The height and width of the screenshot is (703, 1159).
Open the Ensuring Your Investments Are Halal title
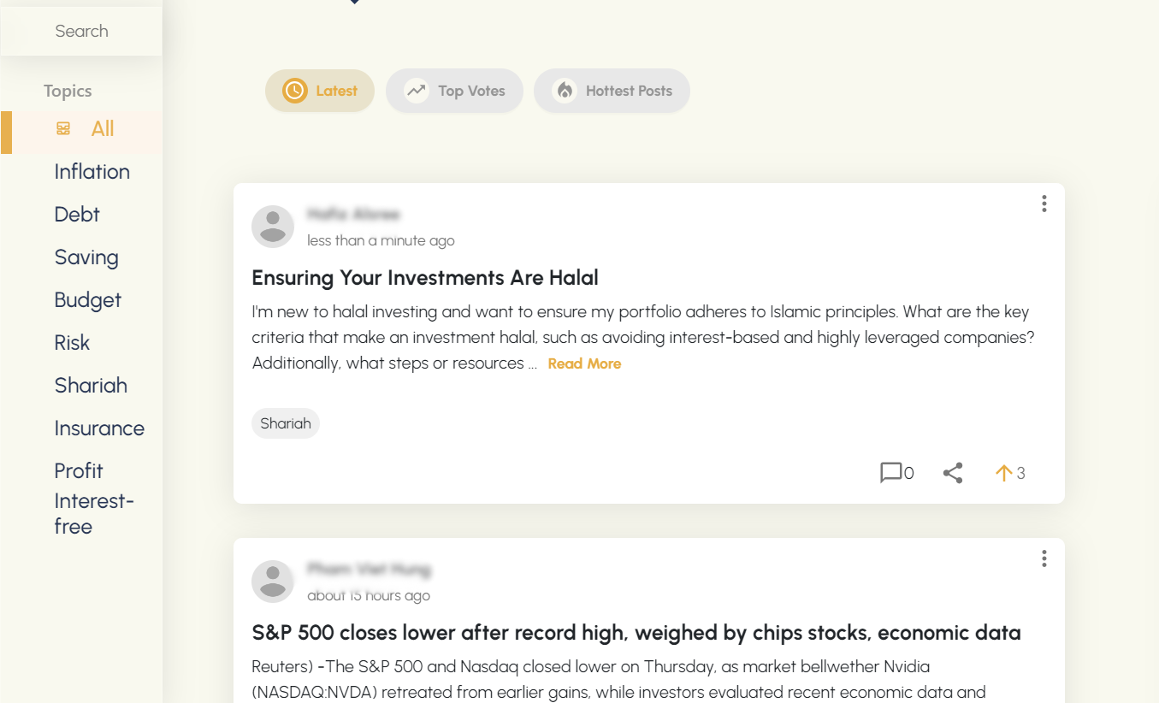tap(424, 278)
